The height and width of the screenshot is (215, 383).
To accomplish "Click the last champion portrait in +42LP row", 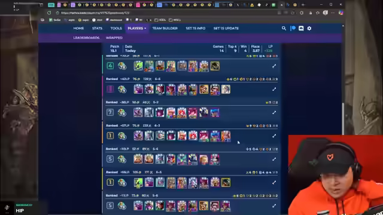I will pyautogui.click(x=226, y=89).
